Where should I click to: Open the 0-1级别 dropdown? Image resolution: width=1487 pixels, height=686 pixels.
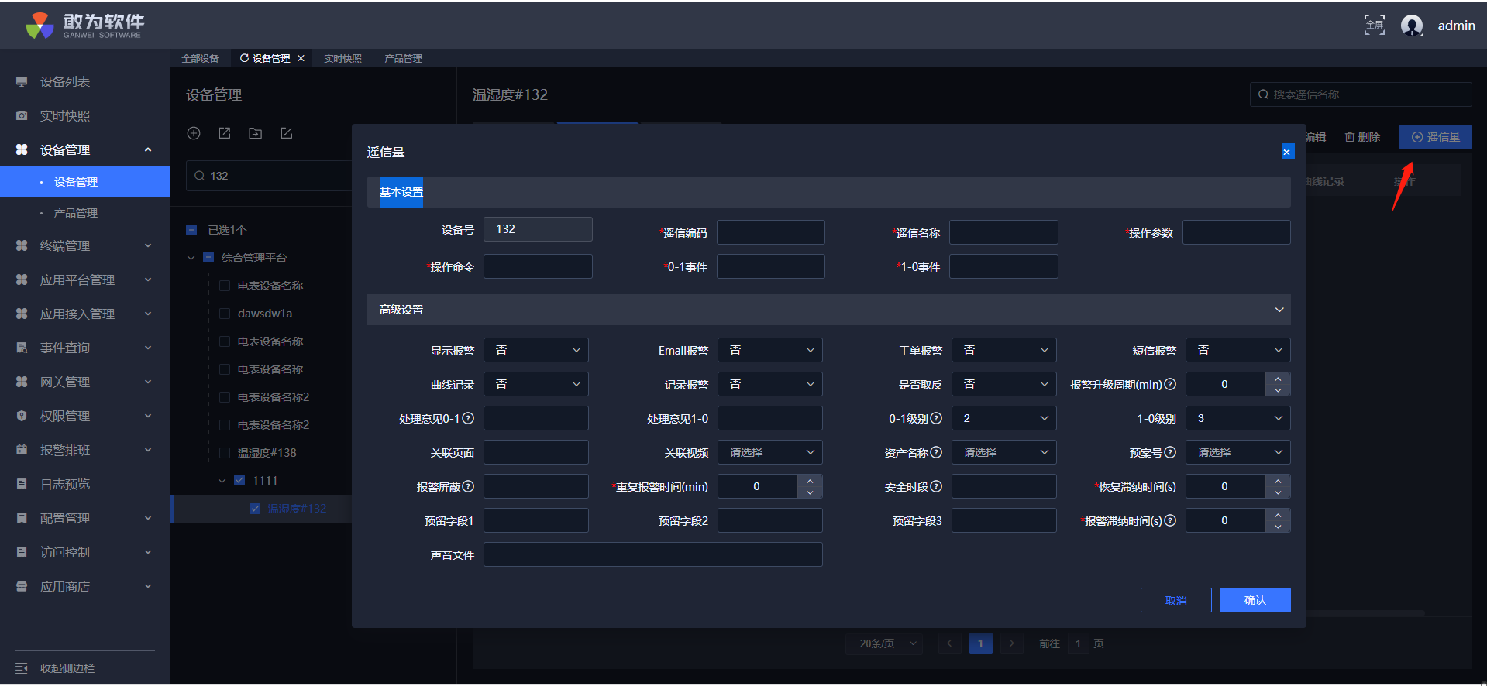tap(1003, 418)
